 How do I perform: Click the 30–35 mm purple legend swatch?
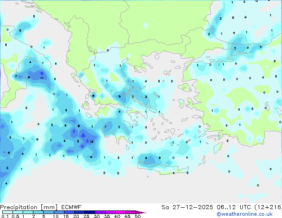[x=100, y=212]
